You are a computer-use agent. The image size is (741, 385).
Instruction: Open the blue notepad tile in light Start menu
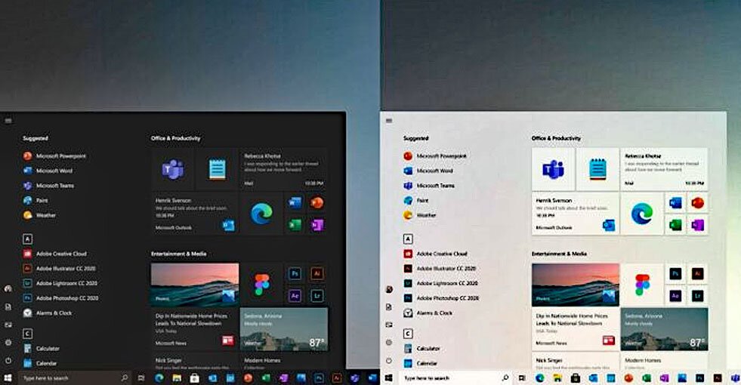click(x=597, y=169)
